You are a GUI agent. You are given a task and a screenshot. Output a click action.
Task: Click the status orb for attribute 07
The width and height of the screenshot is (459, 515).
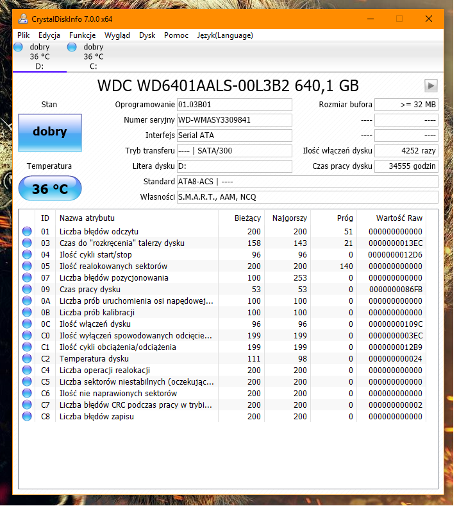click(27, 278)
